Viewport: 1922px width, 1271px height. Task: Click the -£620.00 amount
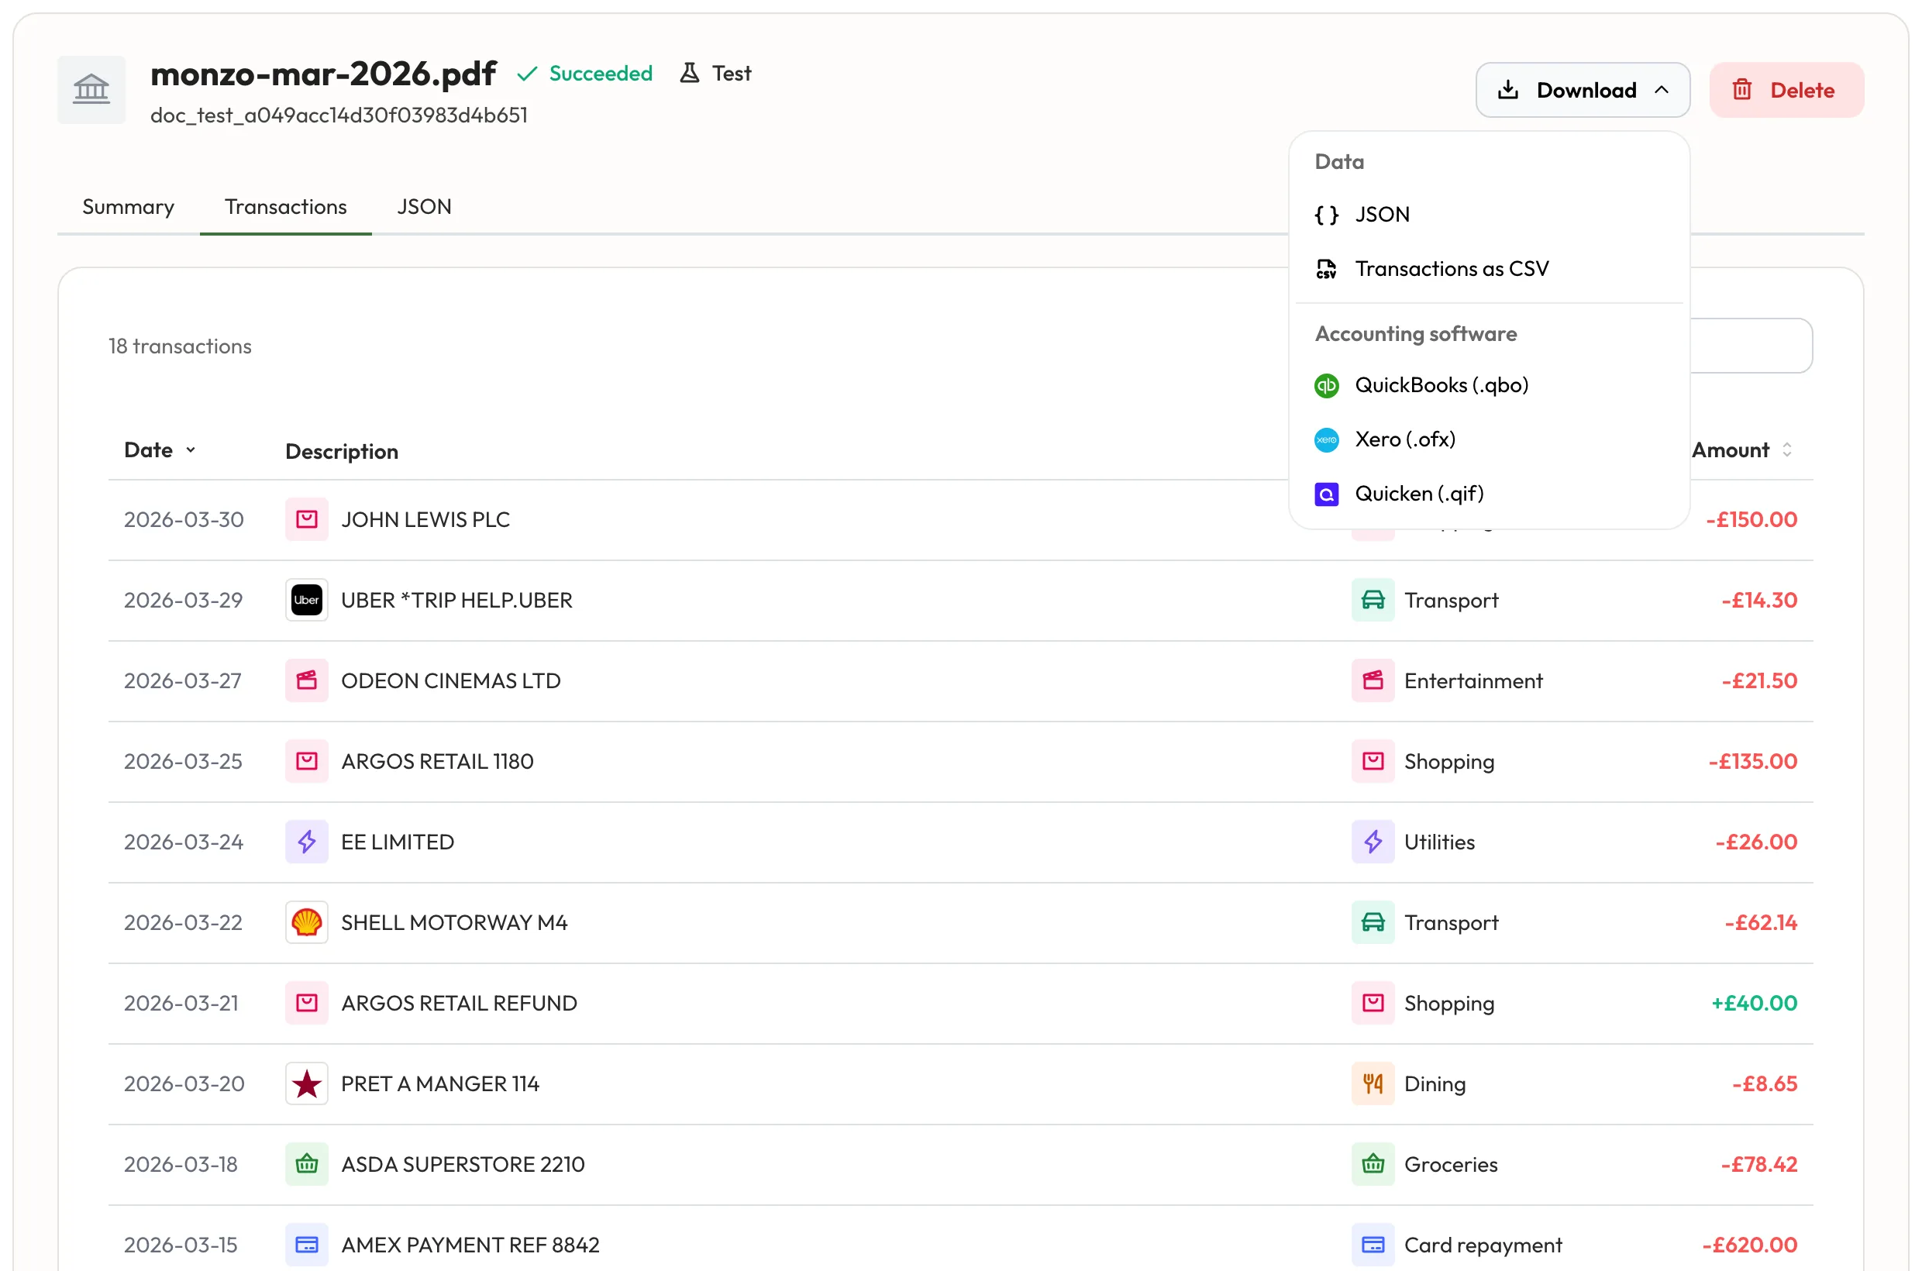1748,1245
